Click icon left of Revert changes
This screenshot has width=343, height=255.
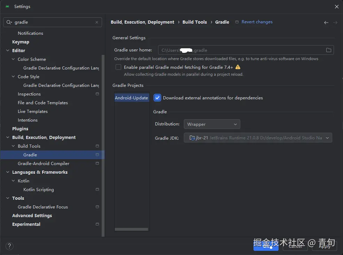pos(237,22)
